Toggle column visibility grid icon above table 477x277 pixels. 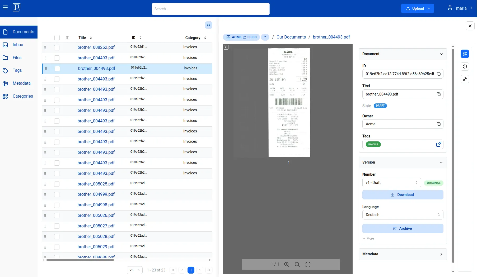(209, 25)
